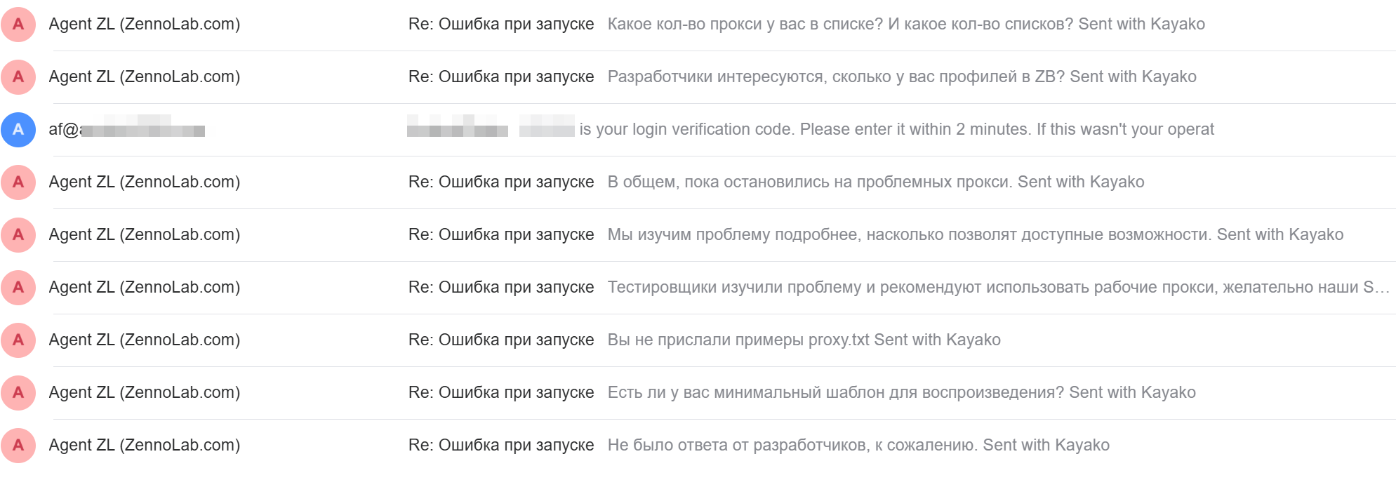Open 'Не было ответа от разработчиков' message

858,446
